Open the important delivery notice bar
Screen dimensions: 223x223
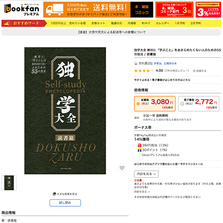[111, 32]
